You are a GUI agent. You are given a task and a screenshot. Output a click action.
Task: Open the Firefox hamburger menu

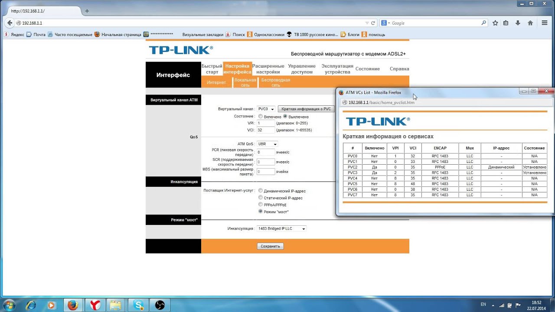click(545, 23)
